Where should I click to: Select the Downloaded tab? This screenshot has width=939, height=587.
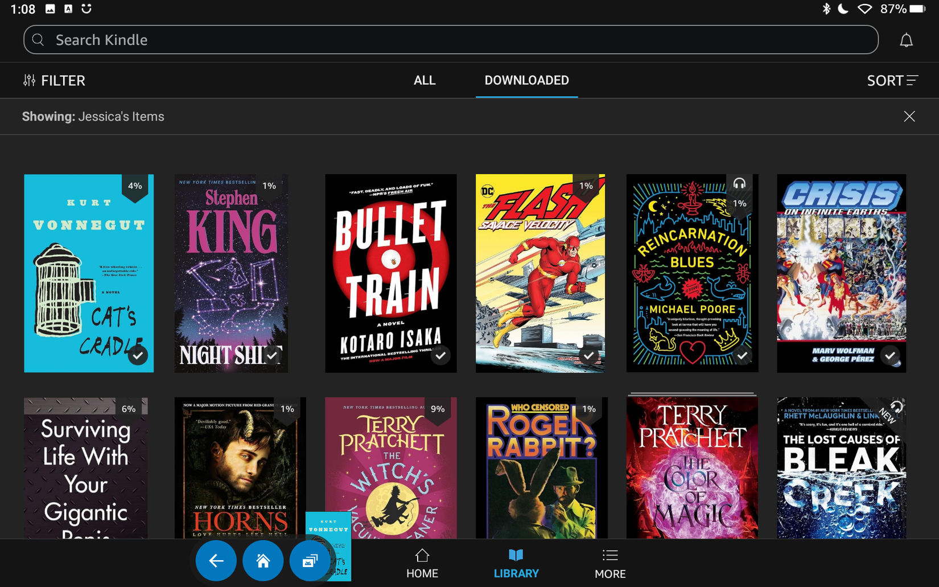pyautogui.click(x=526, y=80)
